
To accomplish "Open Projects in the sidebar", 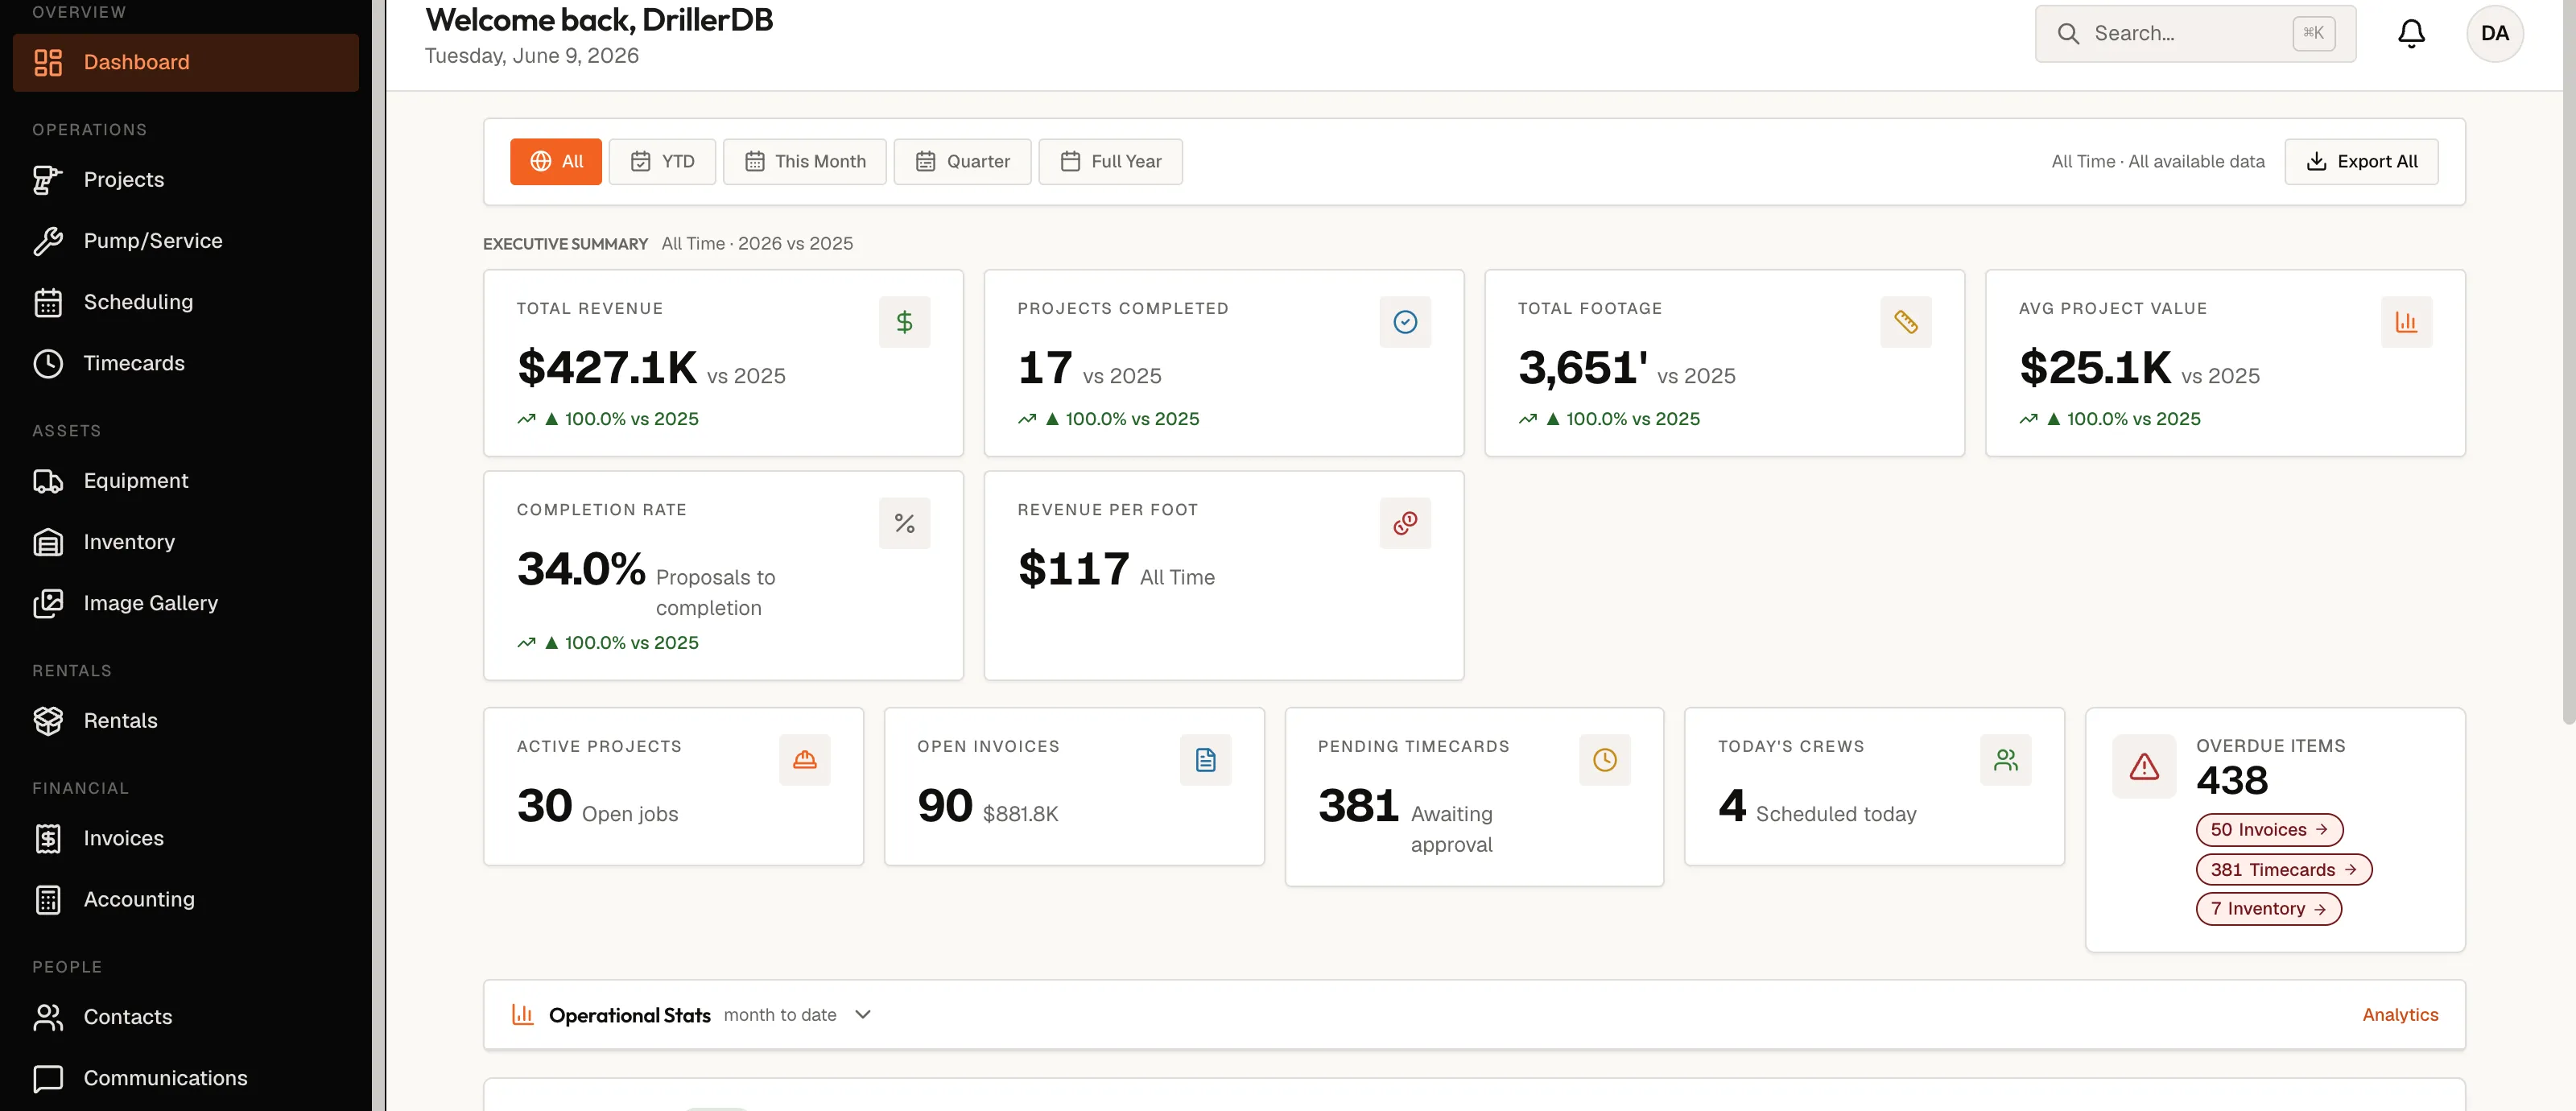I will [x=185, y=180].
